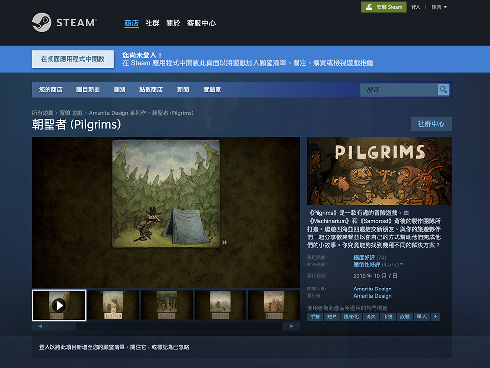Open the 商店 menu
Viewport: 490px width, 368px height.
(x=131, y=23)
